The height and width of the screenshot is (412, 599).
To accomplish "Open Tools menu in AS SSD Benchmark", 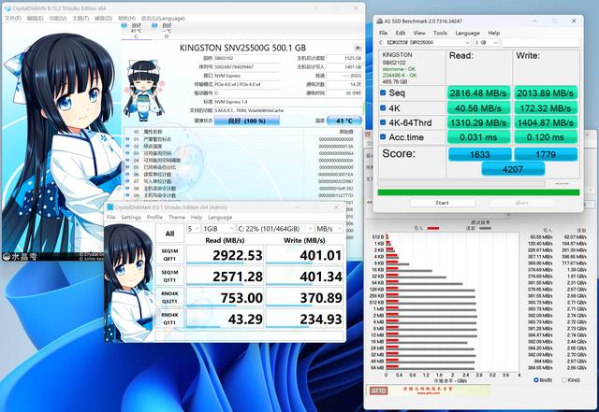I will coord(440,33).
